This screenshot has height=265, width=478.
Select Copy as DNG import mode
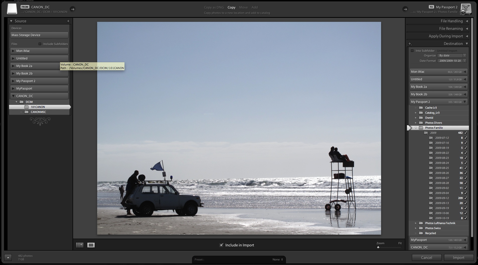click(x=214, y=7)
